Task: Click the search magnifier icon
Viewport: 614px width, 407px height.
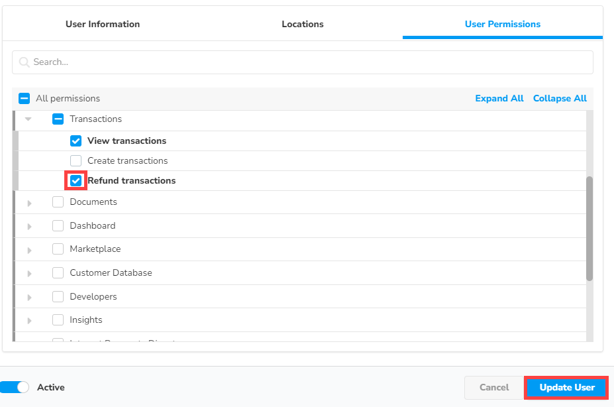Action: click(25, 62)
